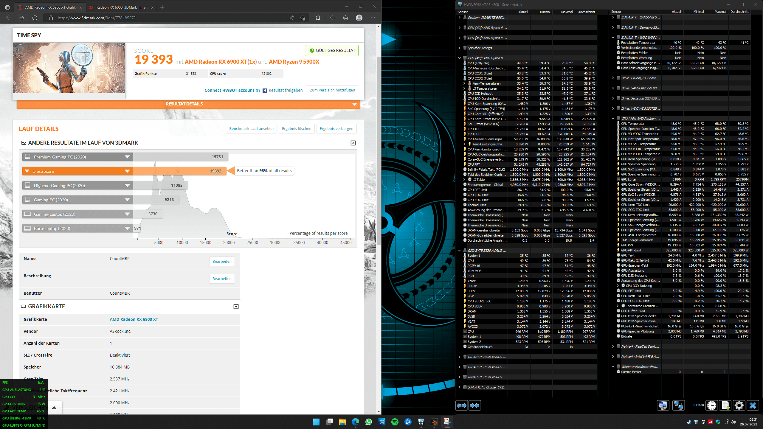Click Steam icon in system tray

tap(689, 422)
